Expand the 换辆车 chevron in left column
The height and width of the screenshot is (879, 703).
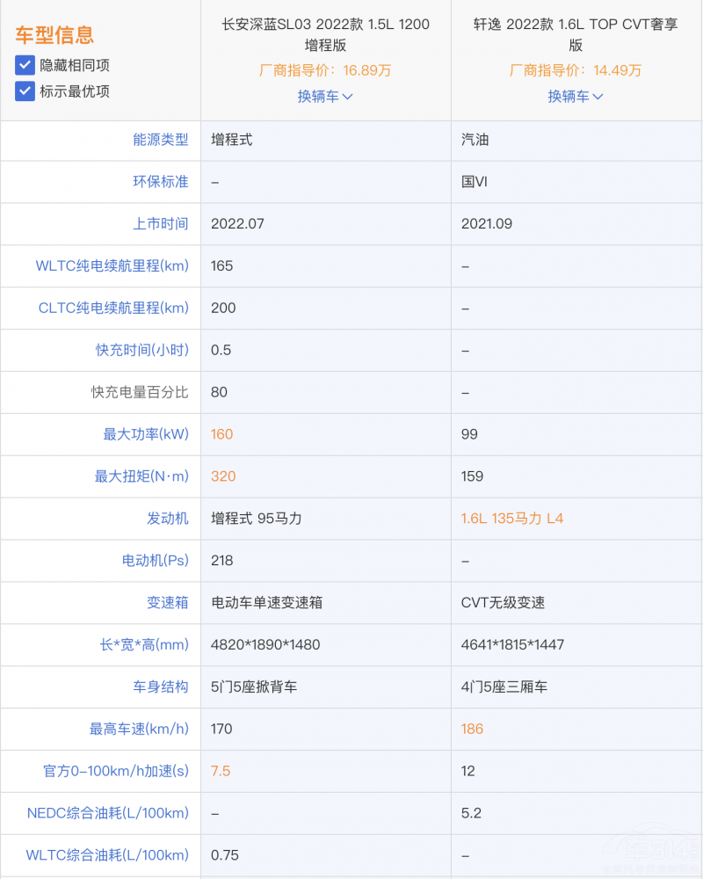tap(350, 97)
